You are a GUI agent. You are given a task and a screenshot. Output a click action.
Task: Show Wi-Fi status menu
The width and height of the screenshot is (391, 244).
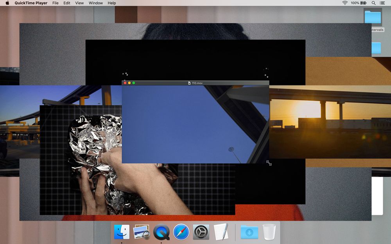[x=344, y=3]
